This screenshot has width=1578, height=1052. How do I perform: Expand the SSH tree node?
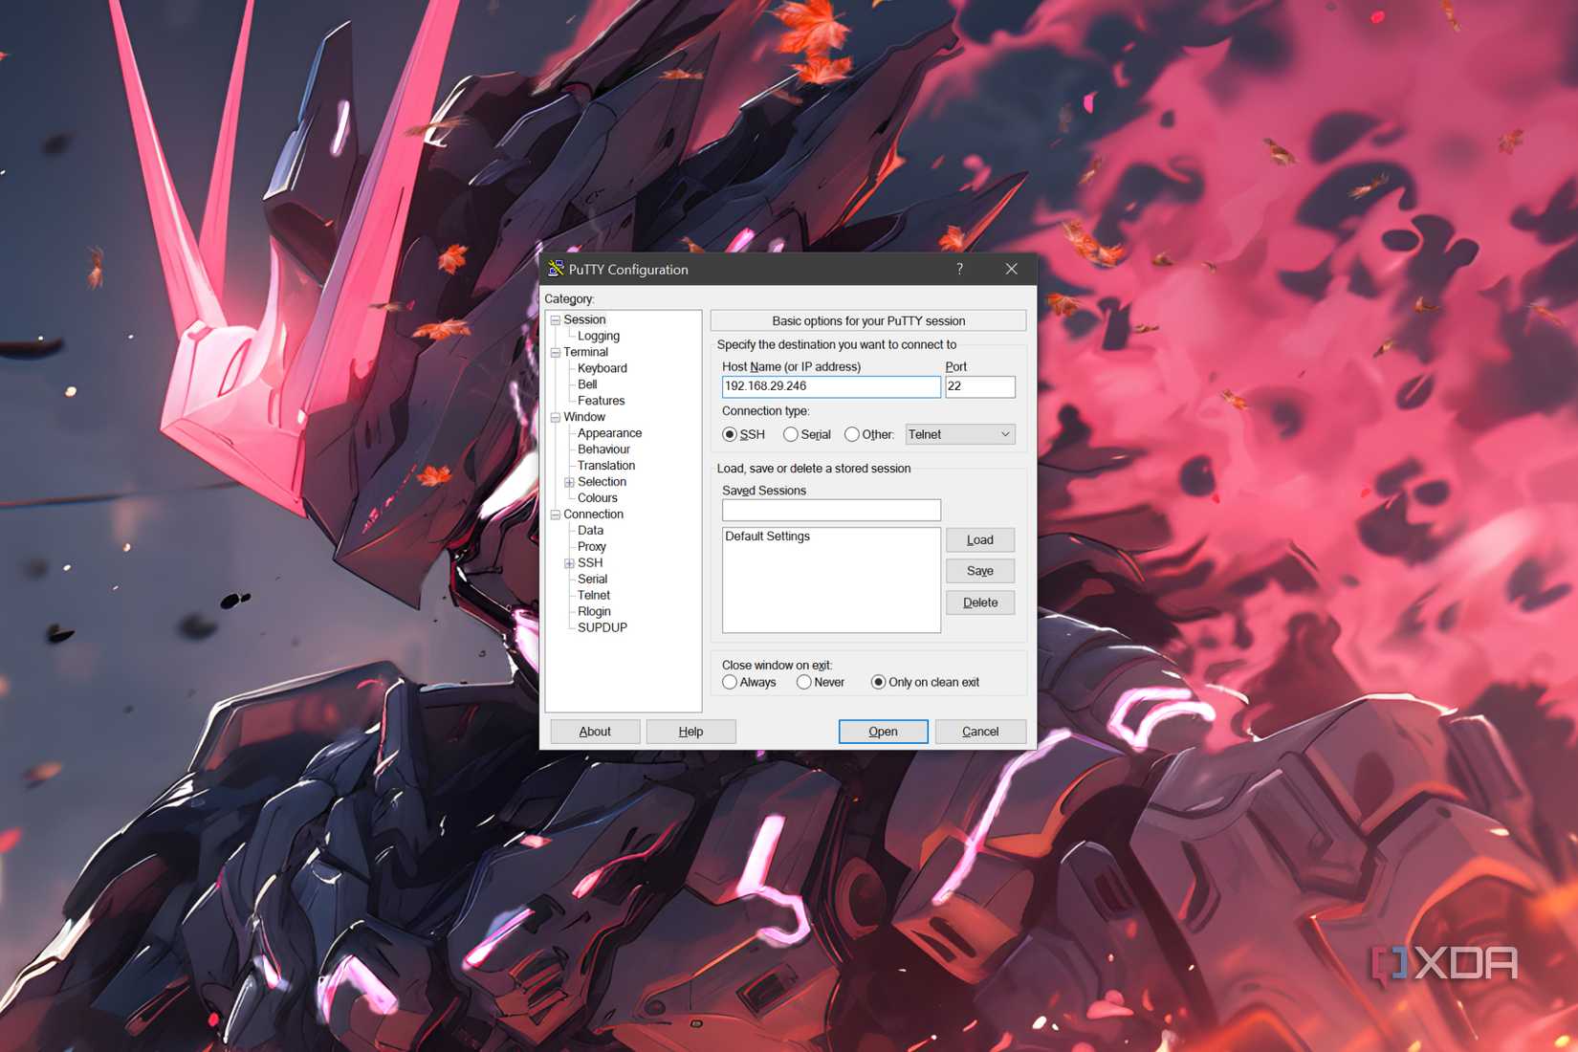click(569, 563)
